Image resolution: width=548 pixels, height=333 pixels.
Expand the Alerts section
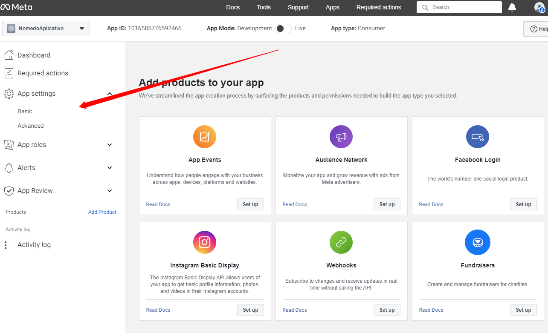point(110,168)
